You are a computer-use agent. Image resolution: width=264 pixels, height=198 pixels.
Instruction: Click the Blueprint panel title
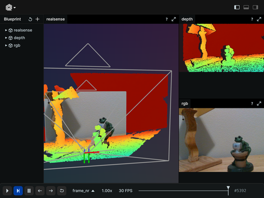point(12,19)
